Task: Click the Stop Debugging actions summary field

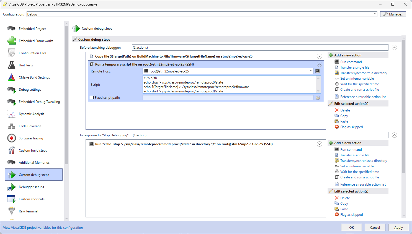Action: 260,135
